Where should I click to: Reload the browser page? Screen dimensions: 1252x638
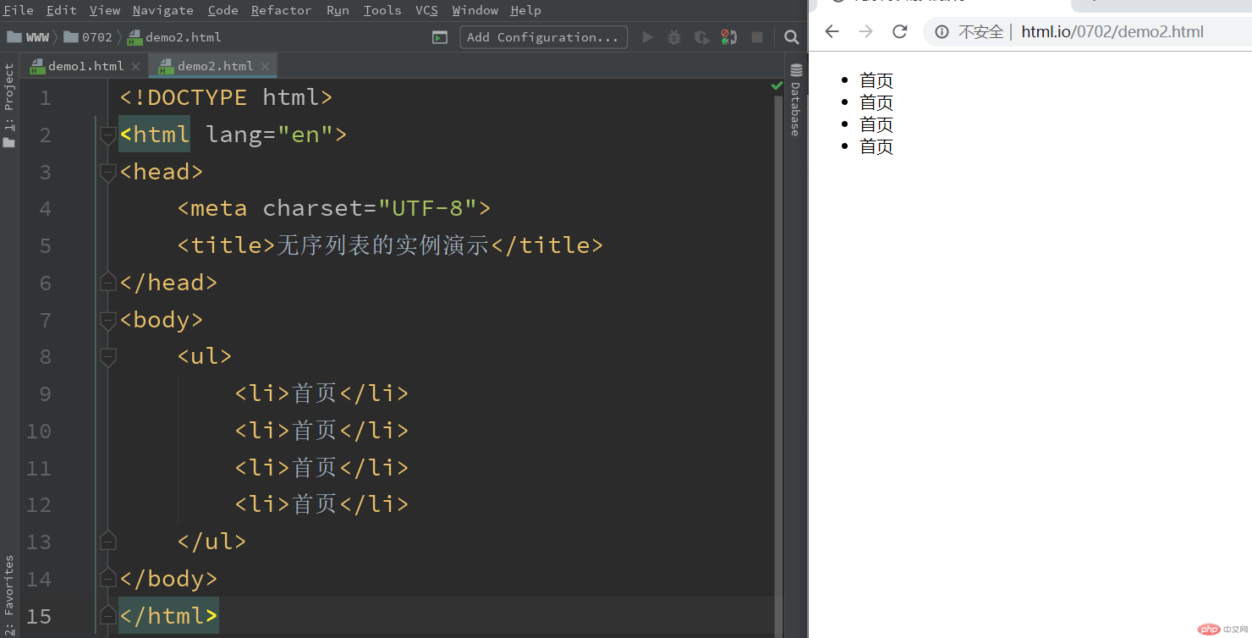900,31
